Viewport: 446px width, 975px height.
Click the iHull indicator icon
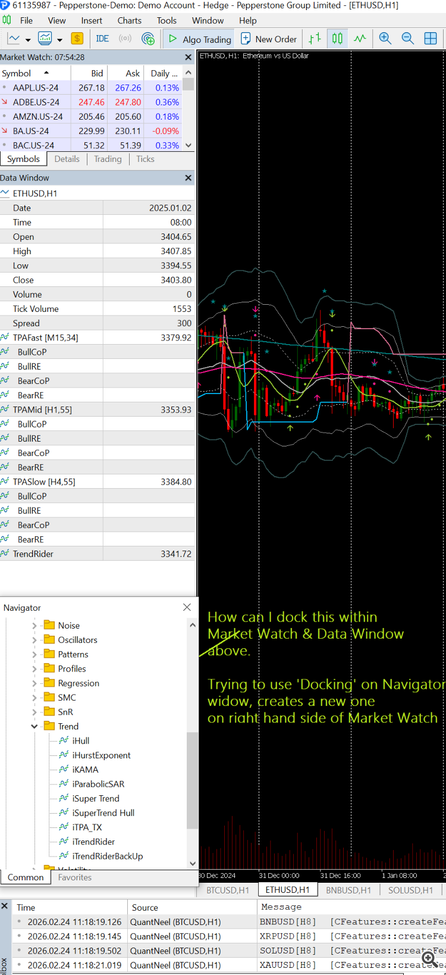[x=64, y=740]
